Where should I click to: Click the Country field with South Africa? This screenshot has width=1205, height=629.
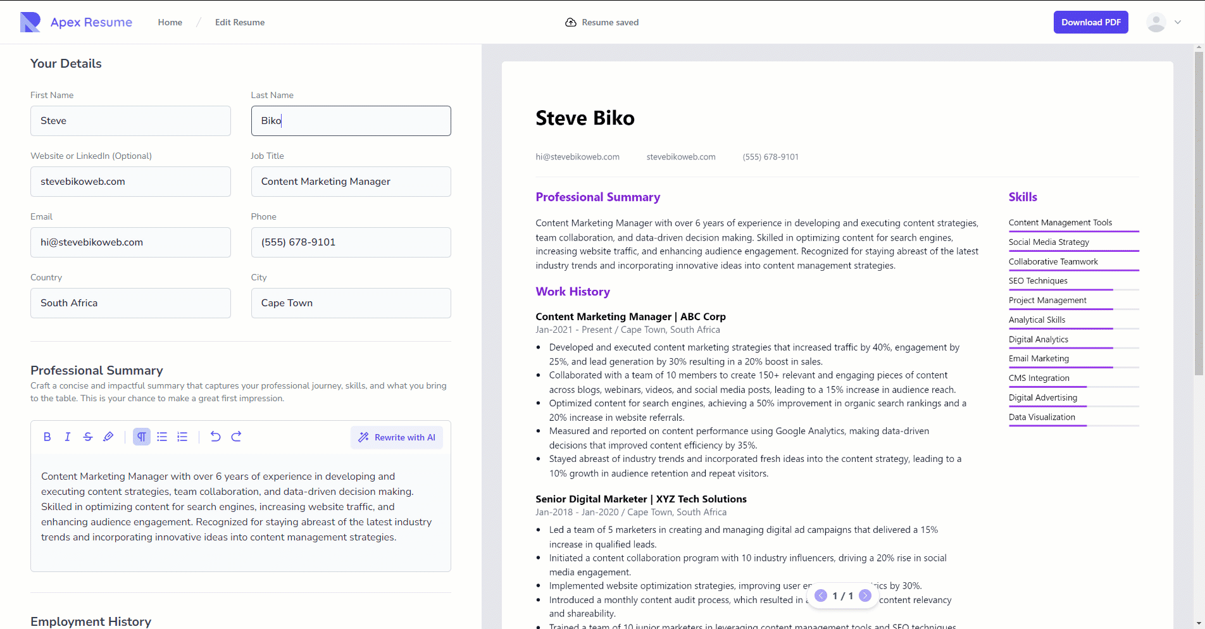pos(130,303)
